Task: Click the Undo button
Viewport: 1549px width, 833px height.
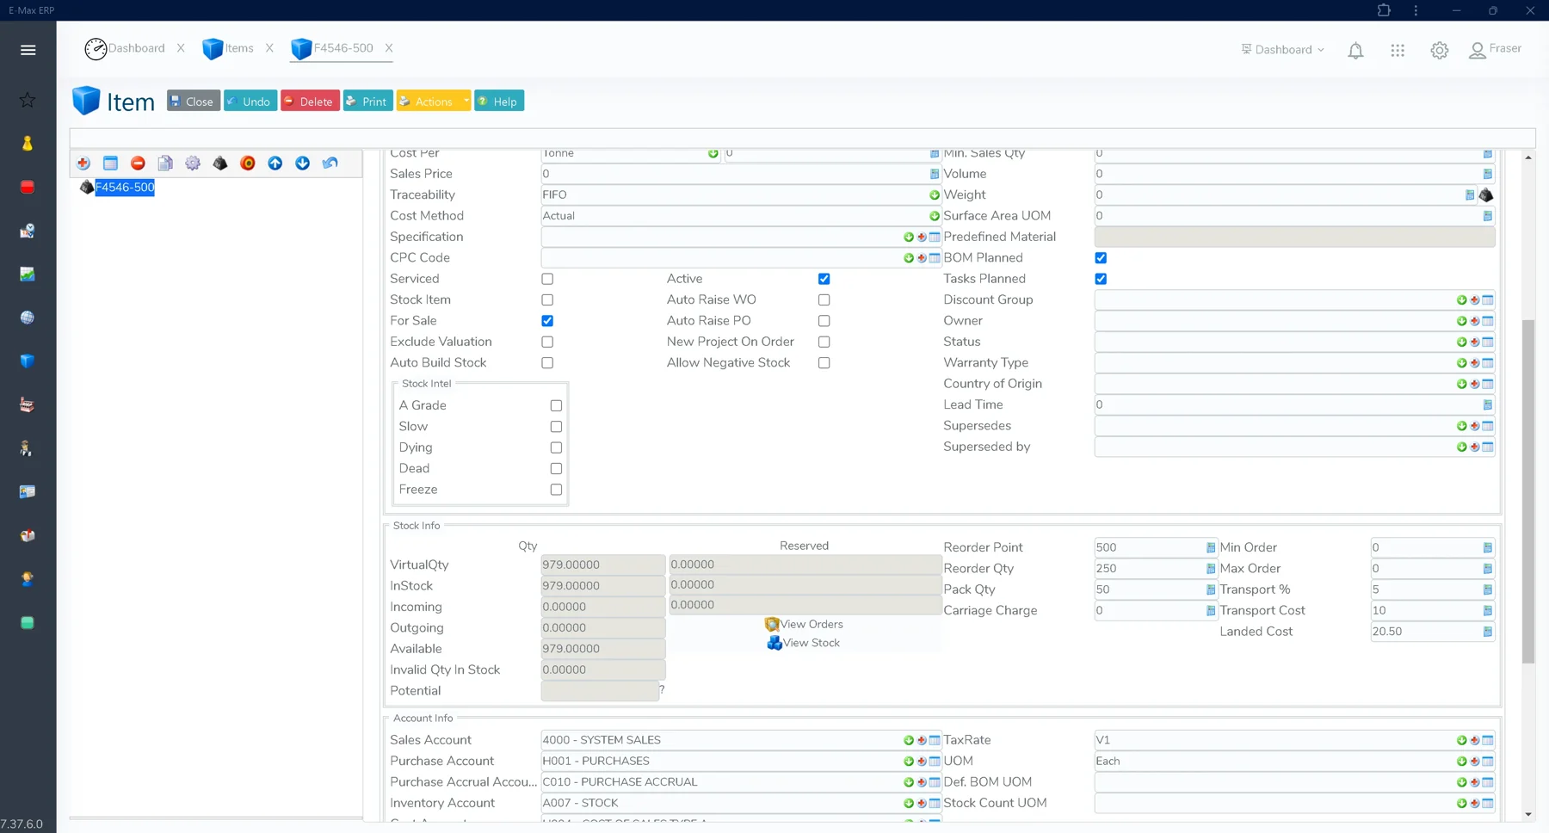Action: pos(250,102)
